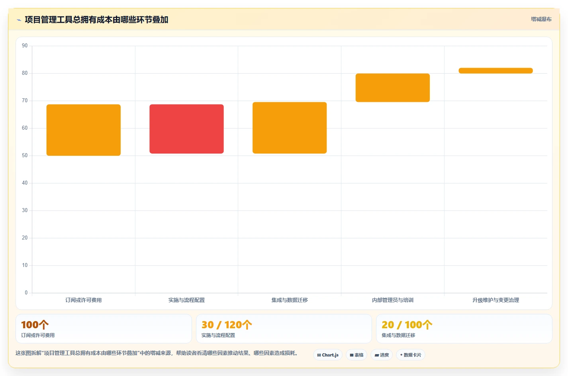
Task: Click x-axis label 实施与流程配置
Action: (x=186, y=300)
